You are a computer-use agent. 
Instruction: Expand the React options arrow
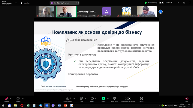coord(96,98)
